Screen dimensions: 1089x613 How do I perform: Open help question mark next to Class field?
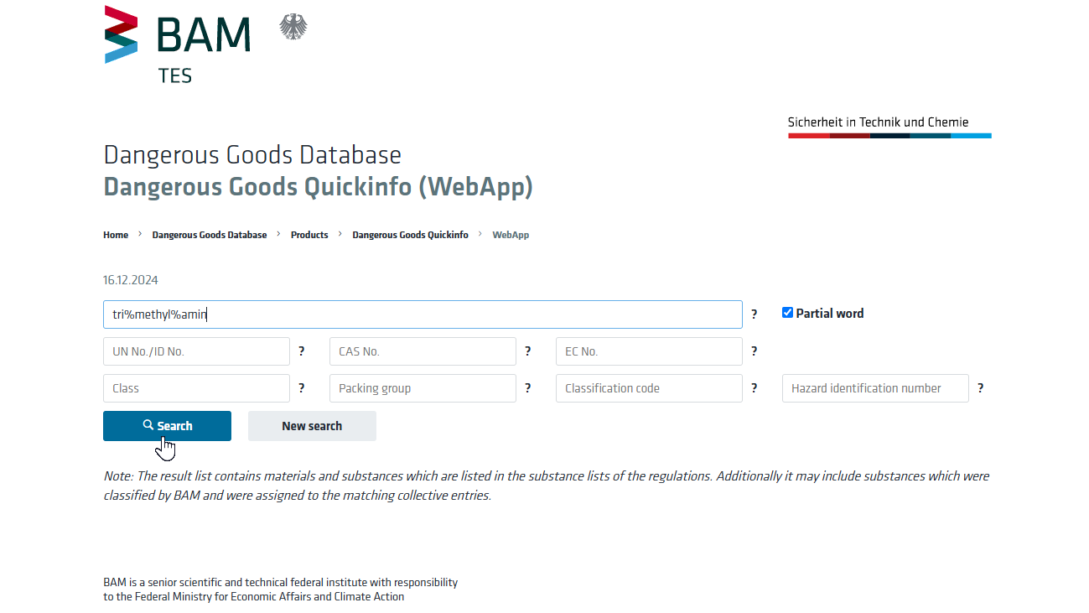click(x=301, y=388)
